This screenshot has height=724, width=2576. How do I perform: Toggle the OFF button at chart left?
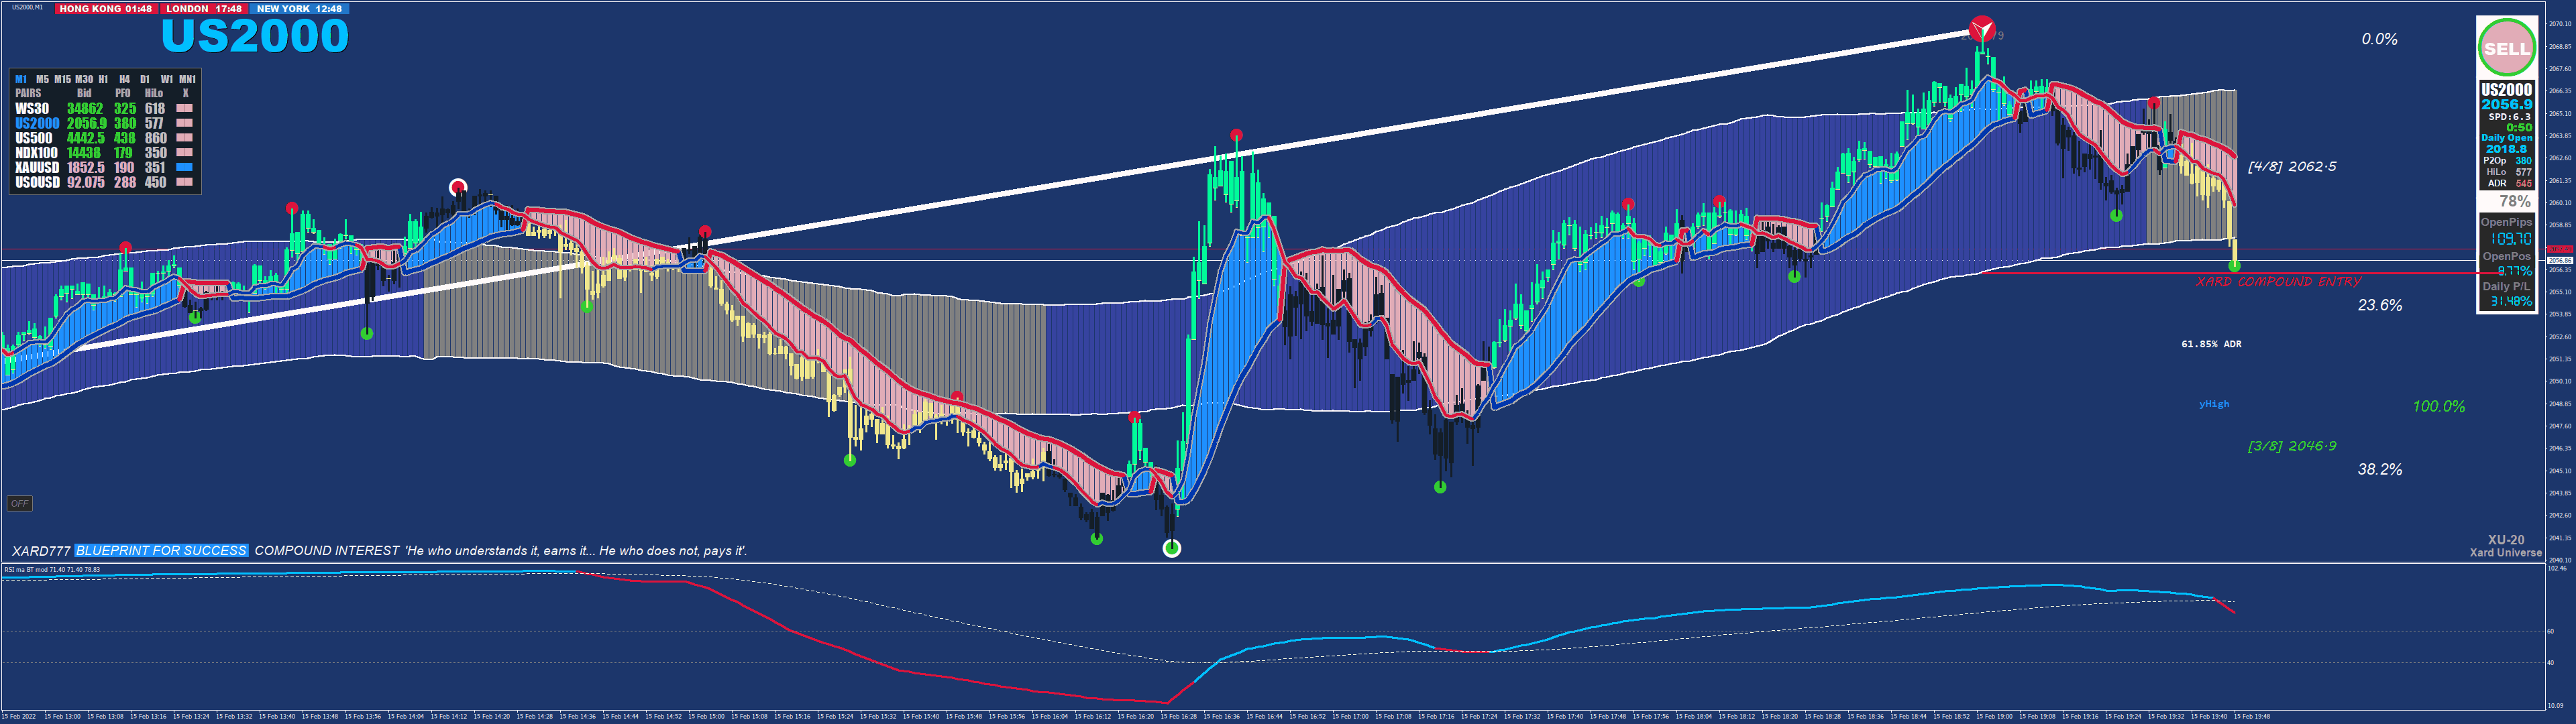click(x=19, y=503)
